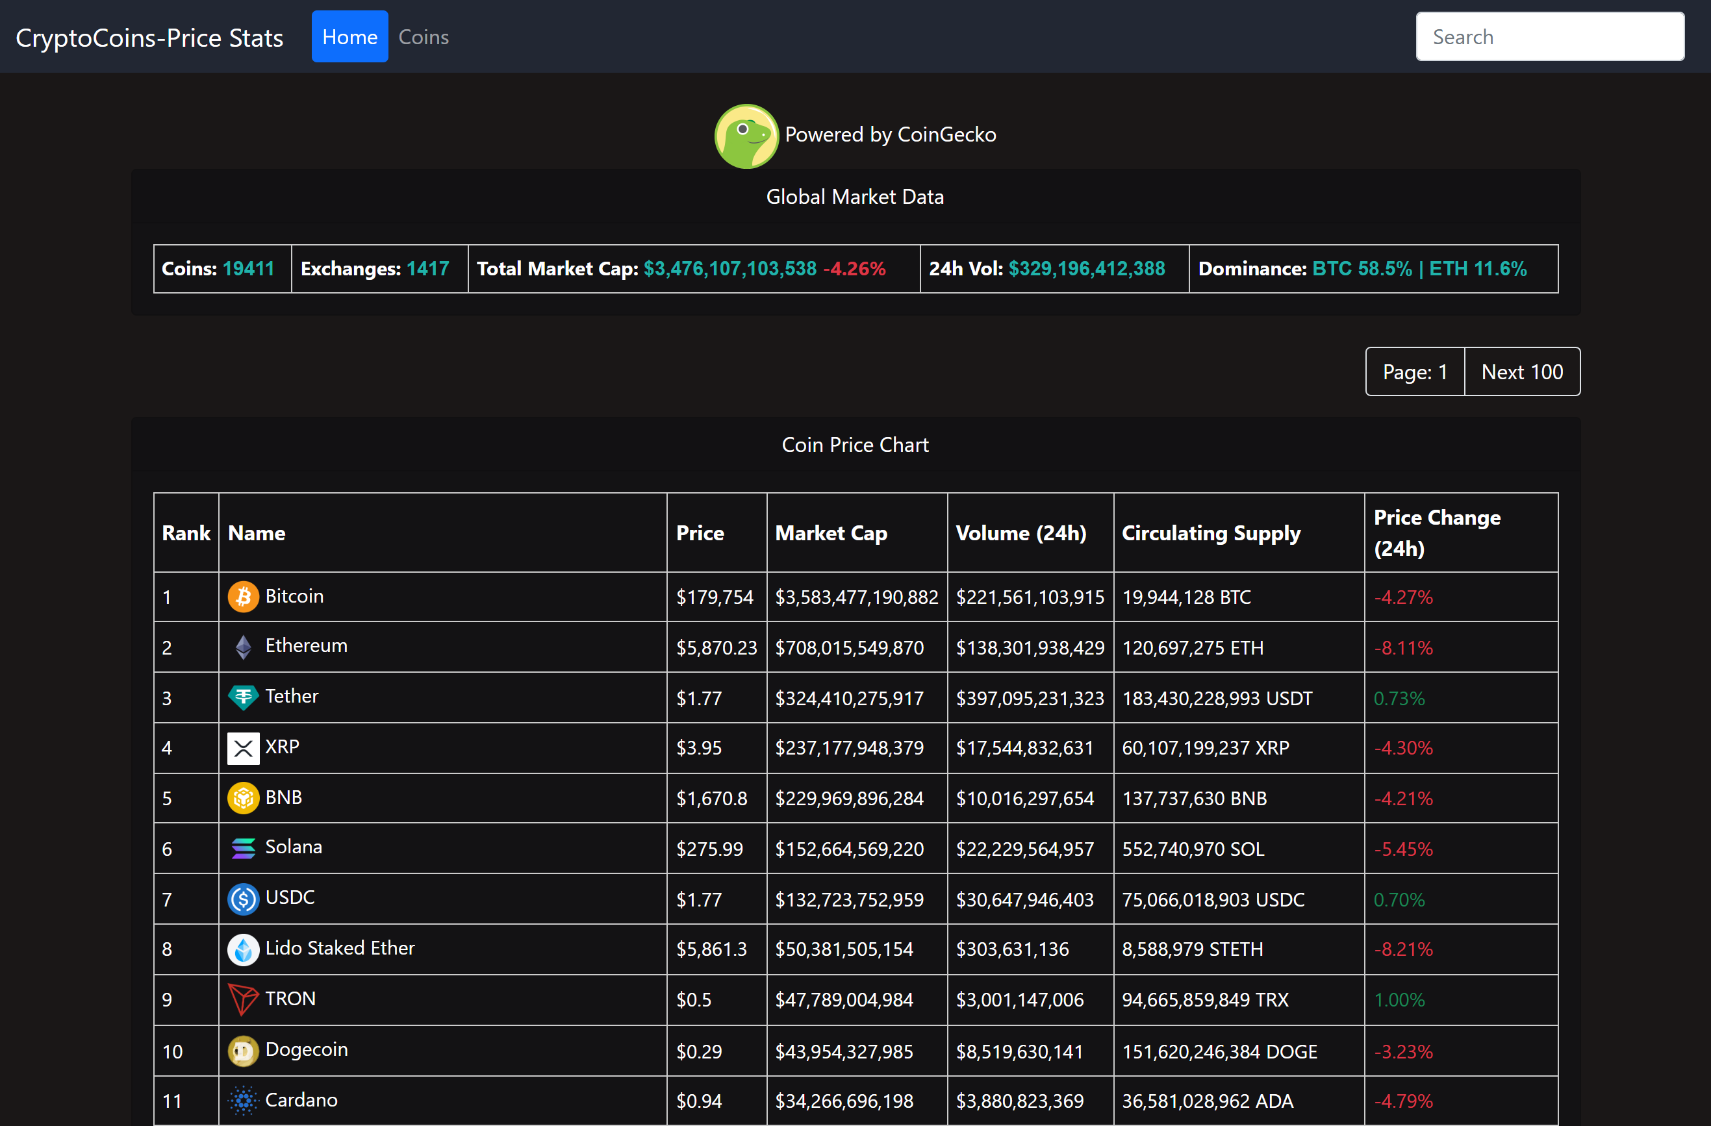Click the Page: 1 button

point(1415,371)
